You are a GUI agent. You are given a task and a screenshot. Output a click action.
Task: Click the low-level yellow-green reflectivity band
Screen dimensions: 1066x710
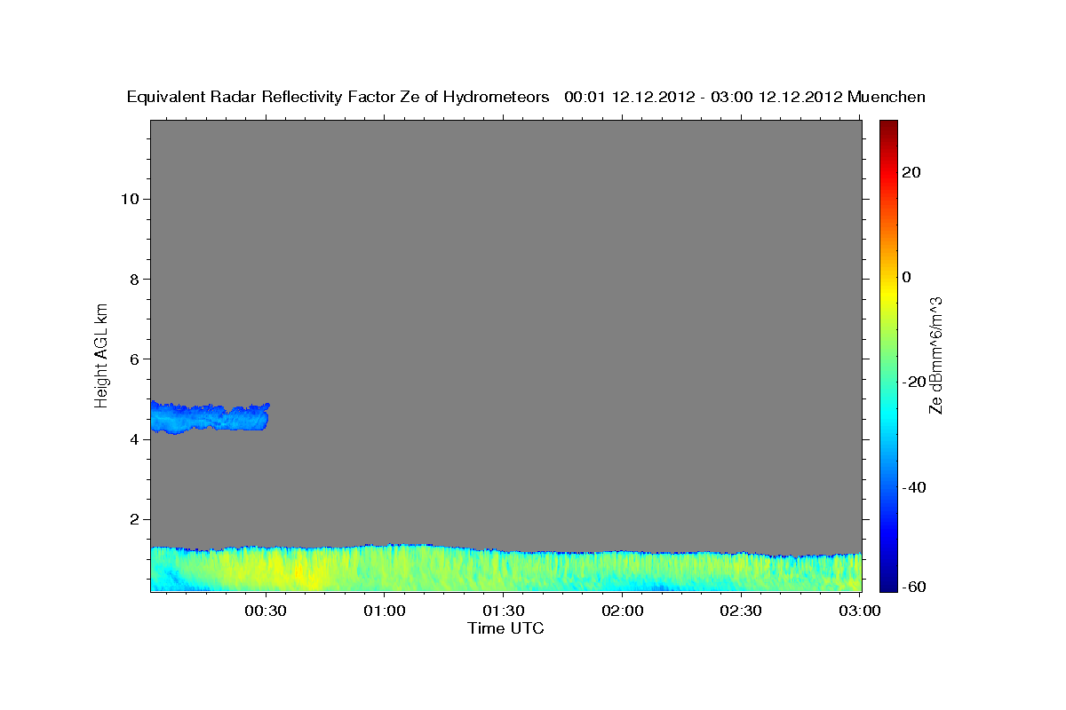pos(505,568)
